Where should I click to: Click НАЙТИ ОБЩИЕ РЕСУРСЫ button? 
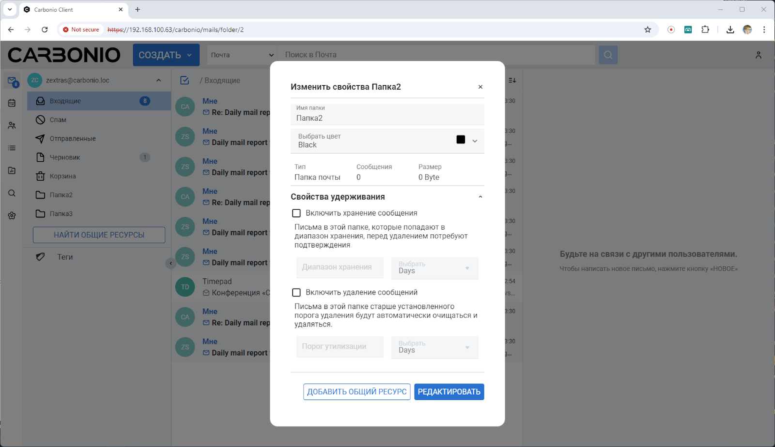coord(99,235)
